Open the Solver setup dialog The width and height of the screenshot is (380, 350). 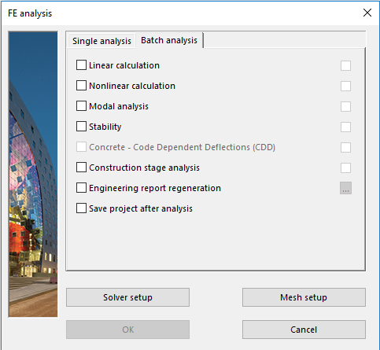127,297
